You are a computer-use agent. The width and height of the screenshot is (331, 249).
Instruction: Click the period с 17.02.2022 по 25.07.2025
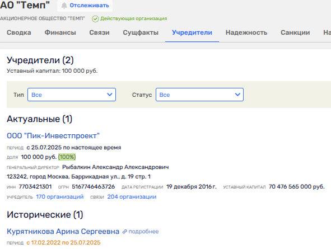coord(63,243)
